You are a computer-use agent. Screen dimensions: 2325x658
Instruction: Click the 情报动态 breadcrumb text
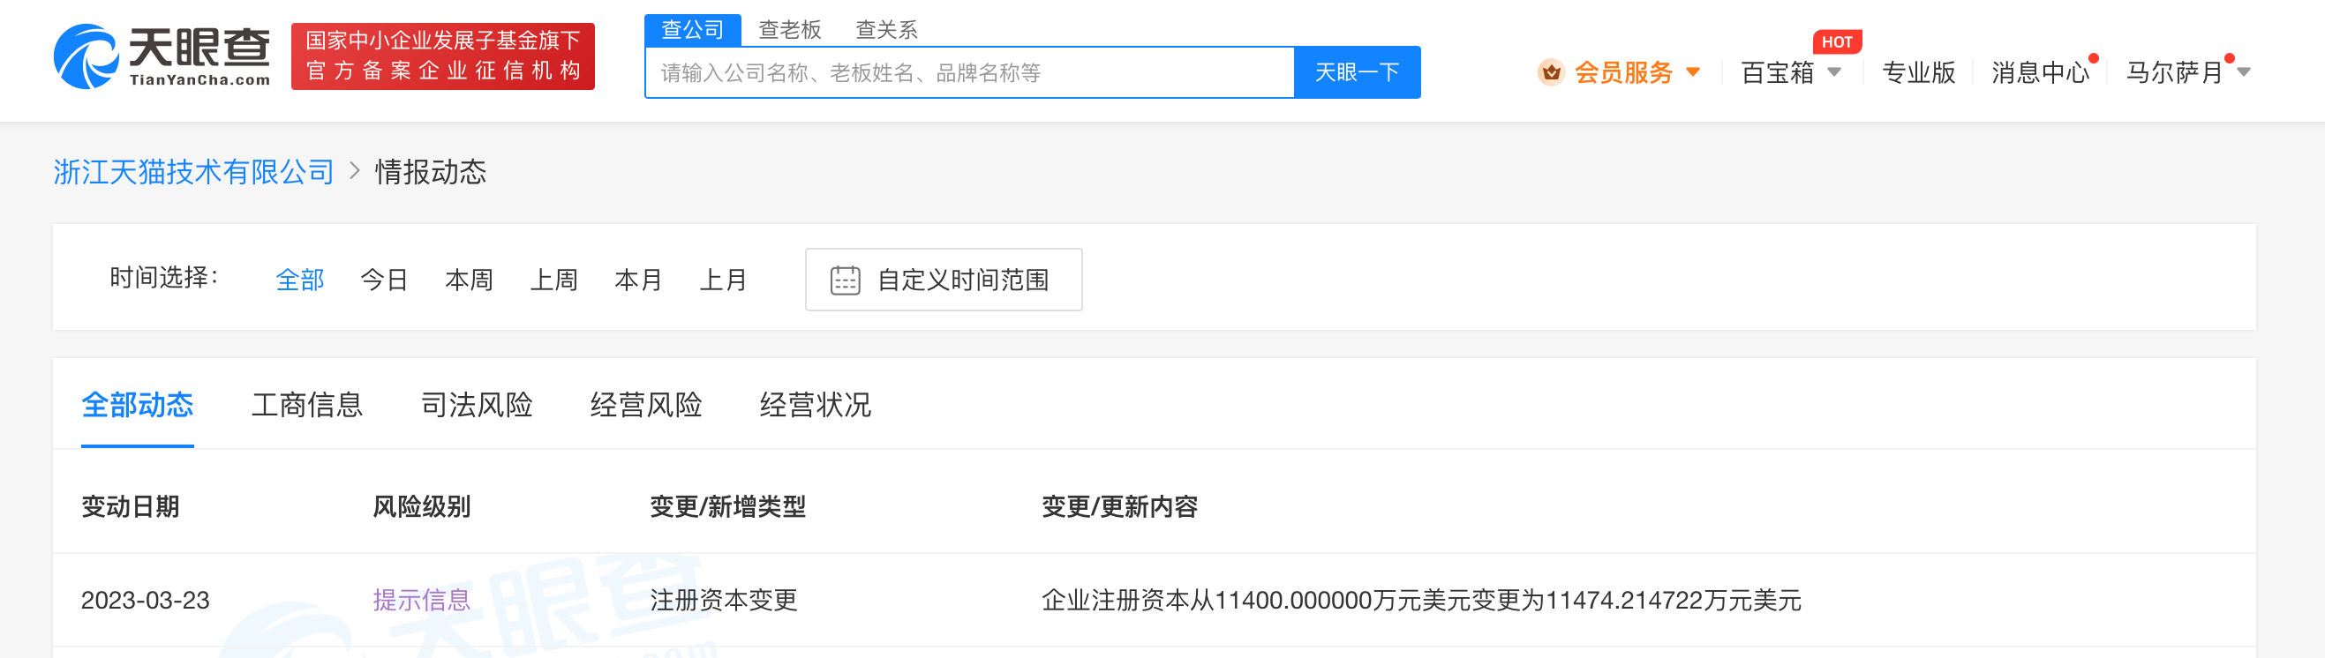point(431,172)
